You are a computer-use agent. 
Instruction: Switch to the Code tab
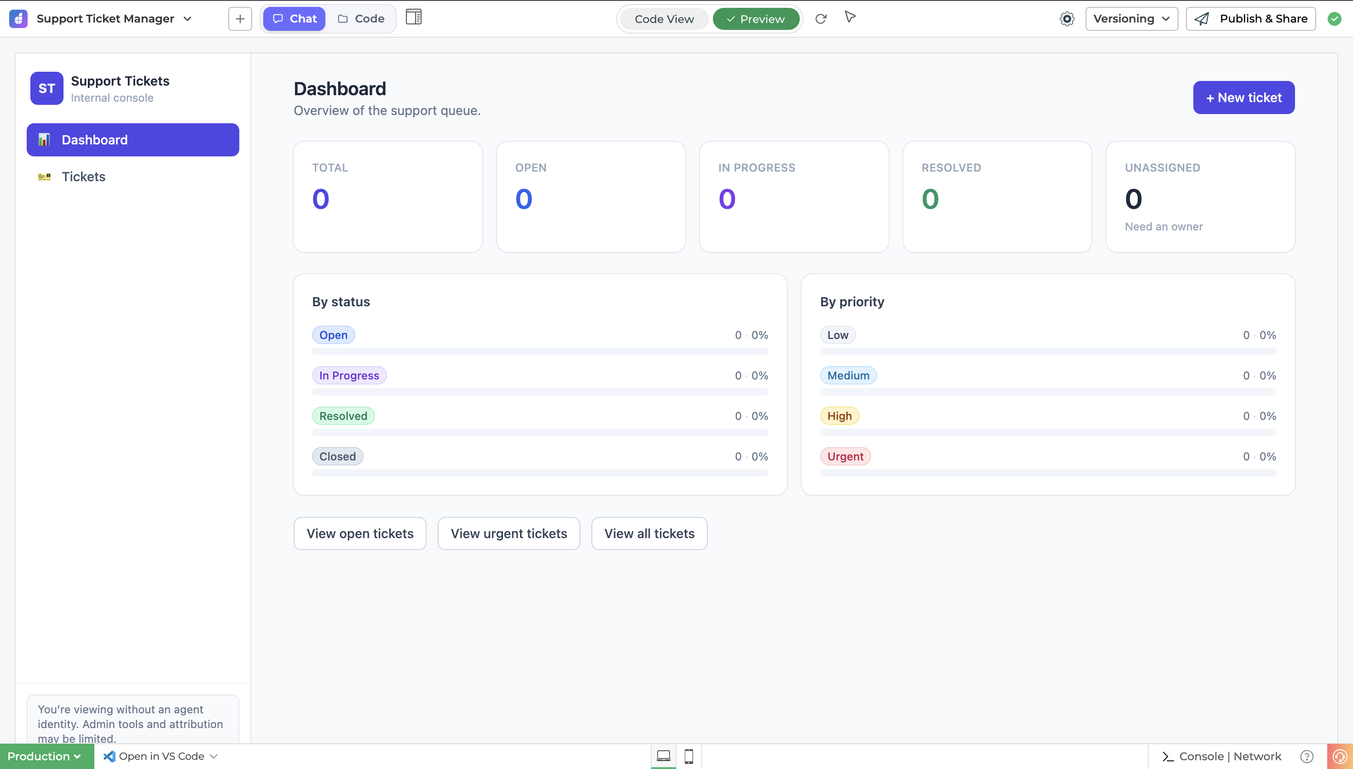click(x=361, y=18)
